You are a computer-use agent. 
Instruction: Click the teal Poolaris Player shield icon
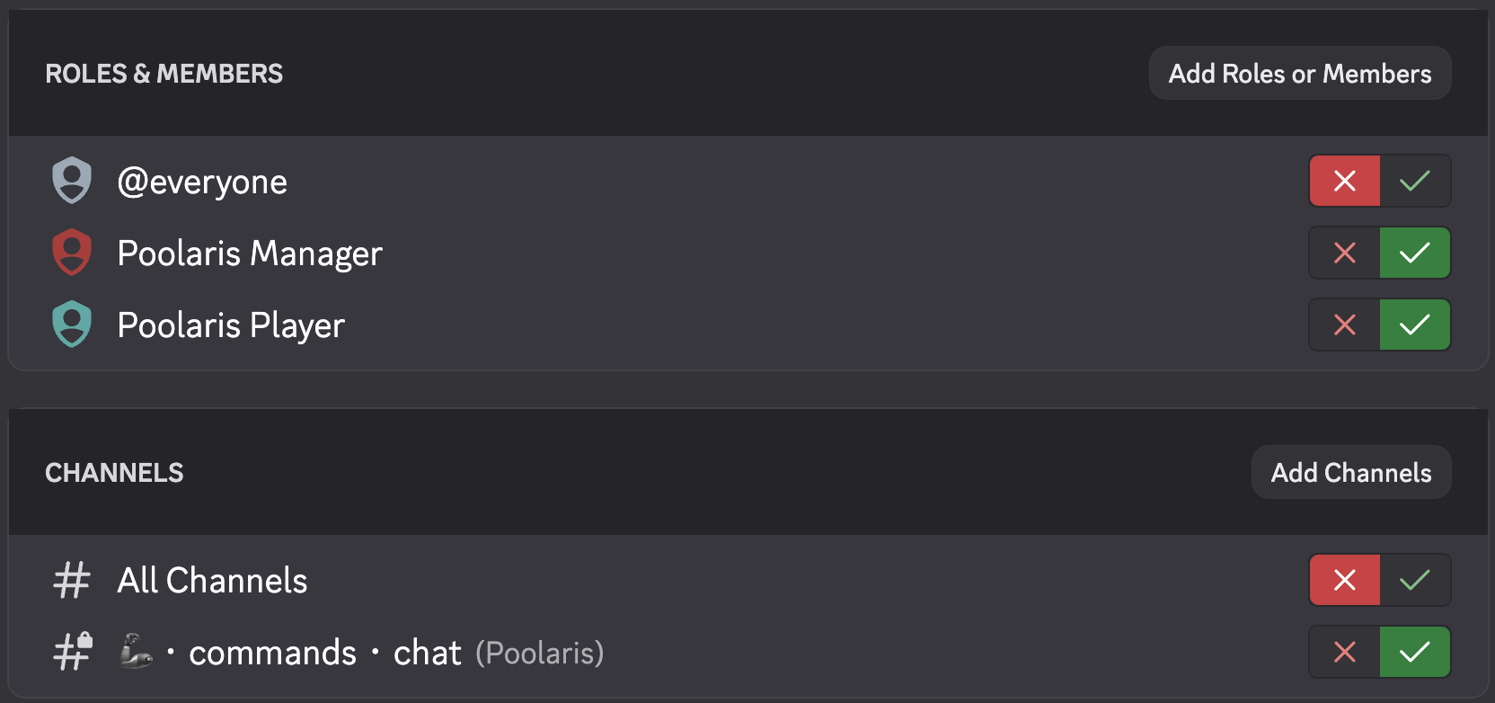(x=71, y=325)
